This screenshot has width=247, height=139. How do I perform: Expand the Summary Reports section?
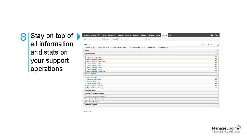click(151, 105)
